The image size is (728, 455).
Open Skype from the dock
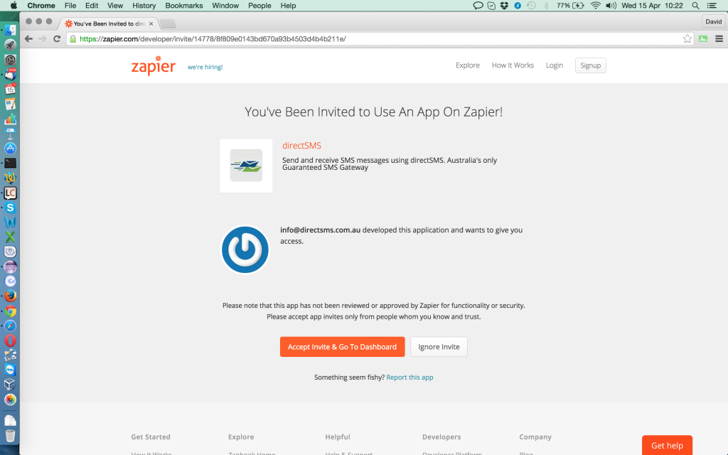tap(10, 208)
